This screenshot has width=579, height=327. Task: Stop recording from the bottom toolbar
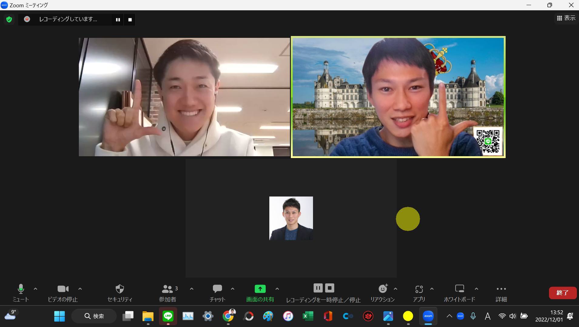330,288
